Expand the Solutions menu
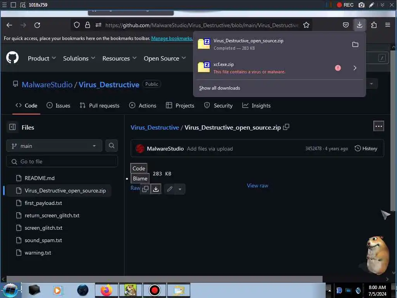 79,58
